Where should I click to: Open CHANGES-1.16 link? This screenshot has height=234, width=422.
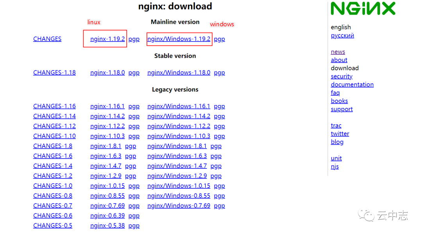(54, 106)
